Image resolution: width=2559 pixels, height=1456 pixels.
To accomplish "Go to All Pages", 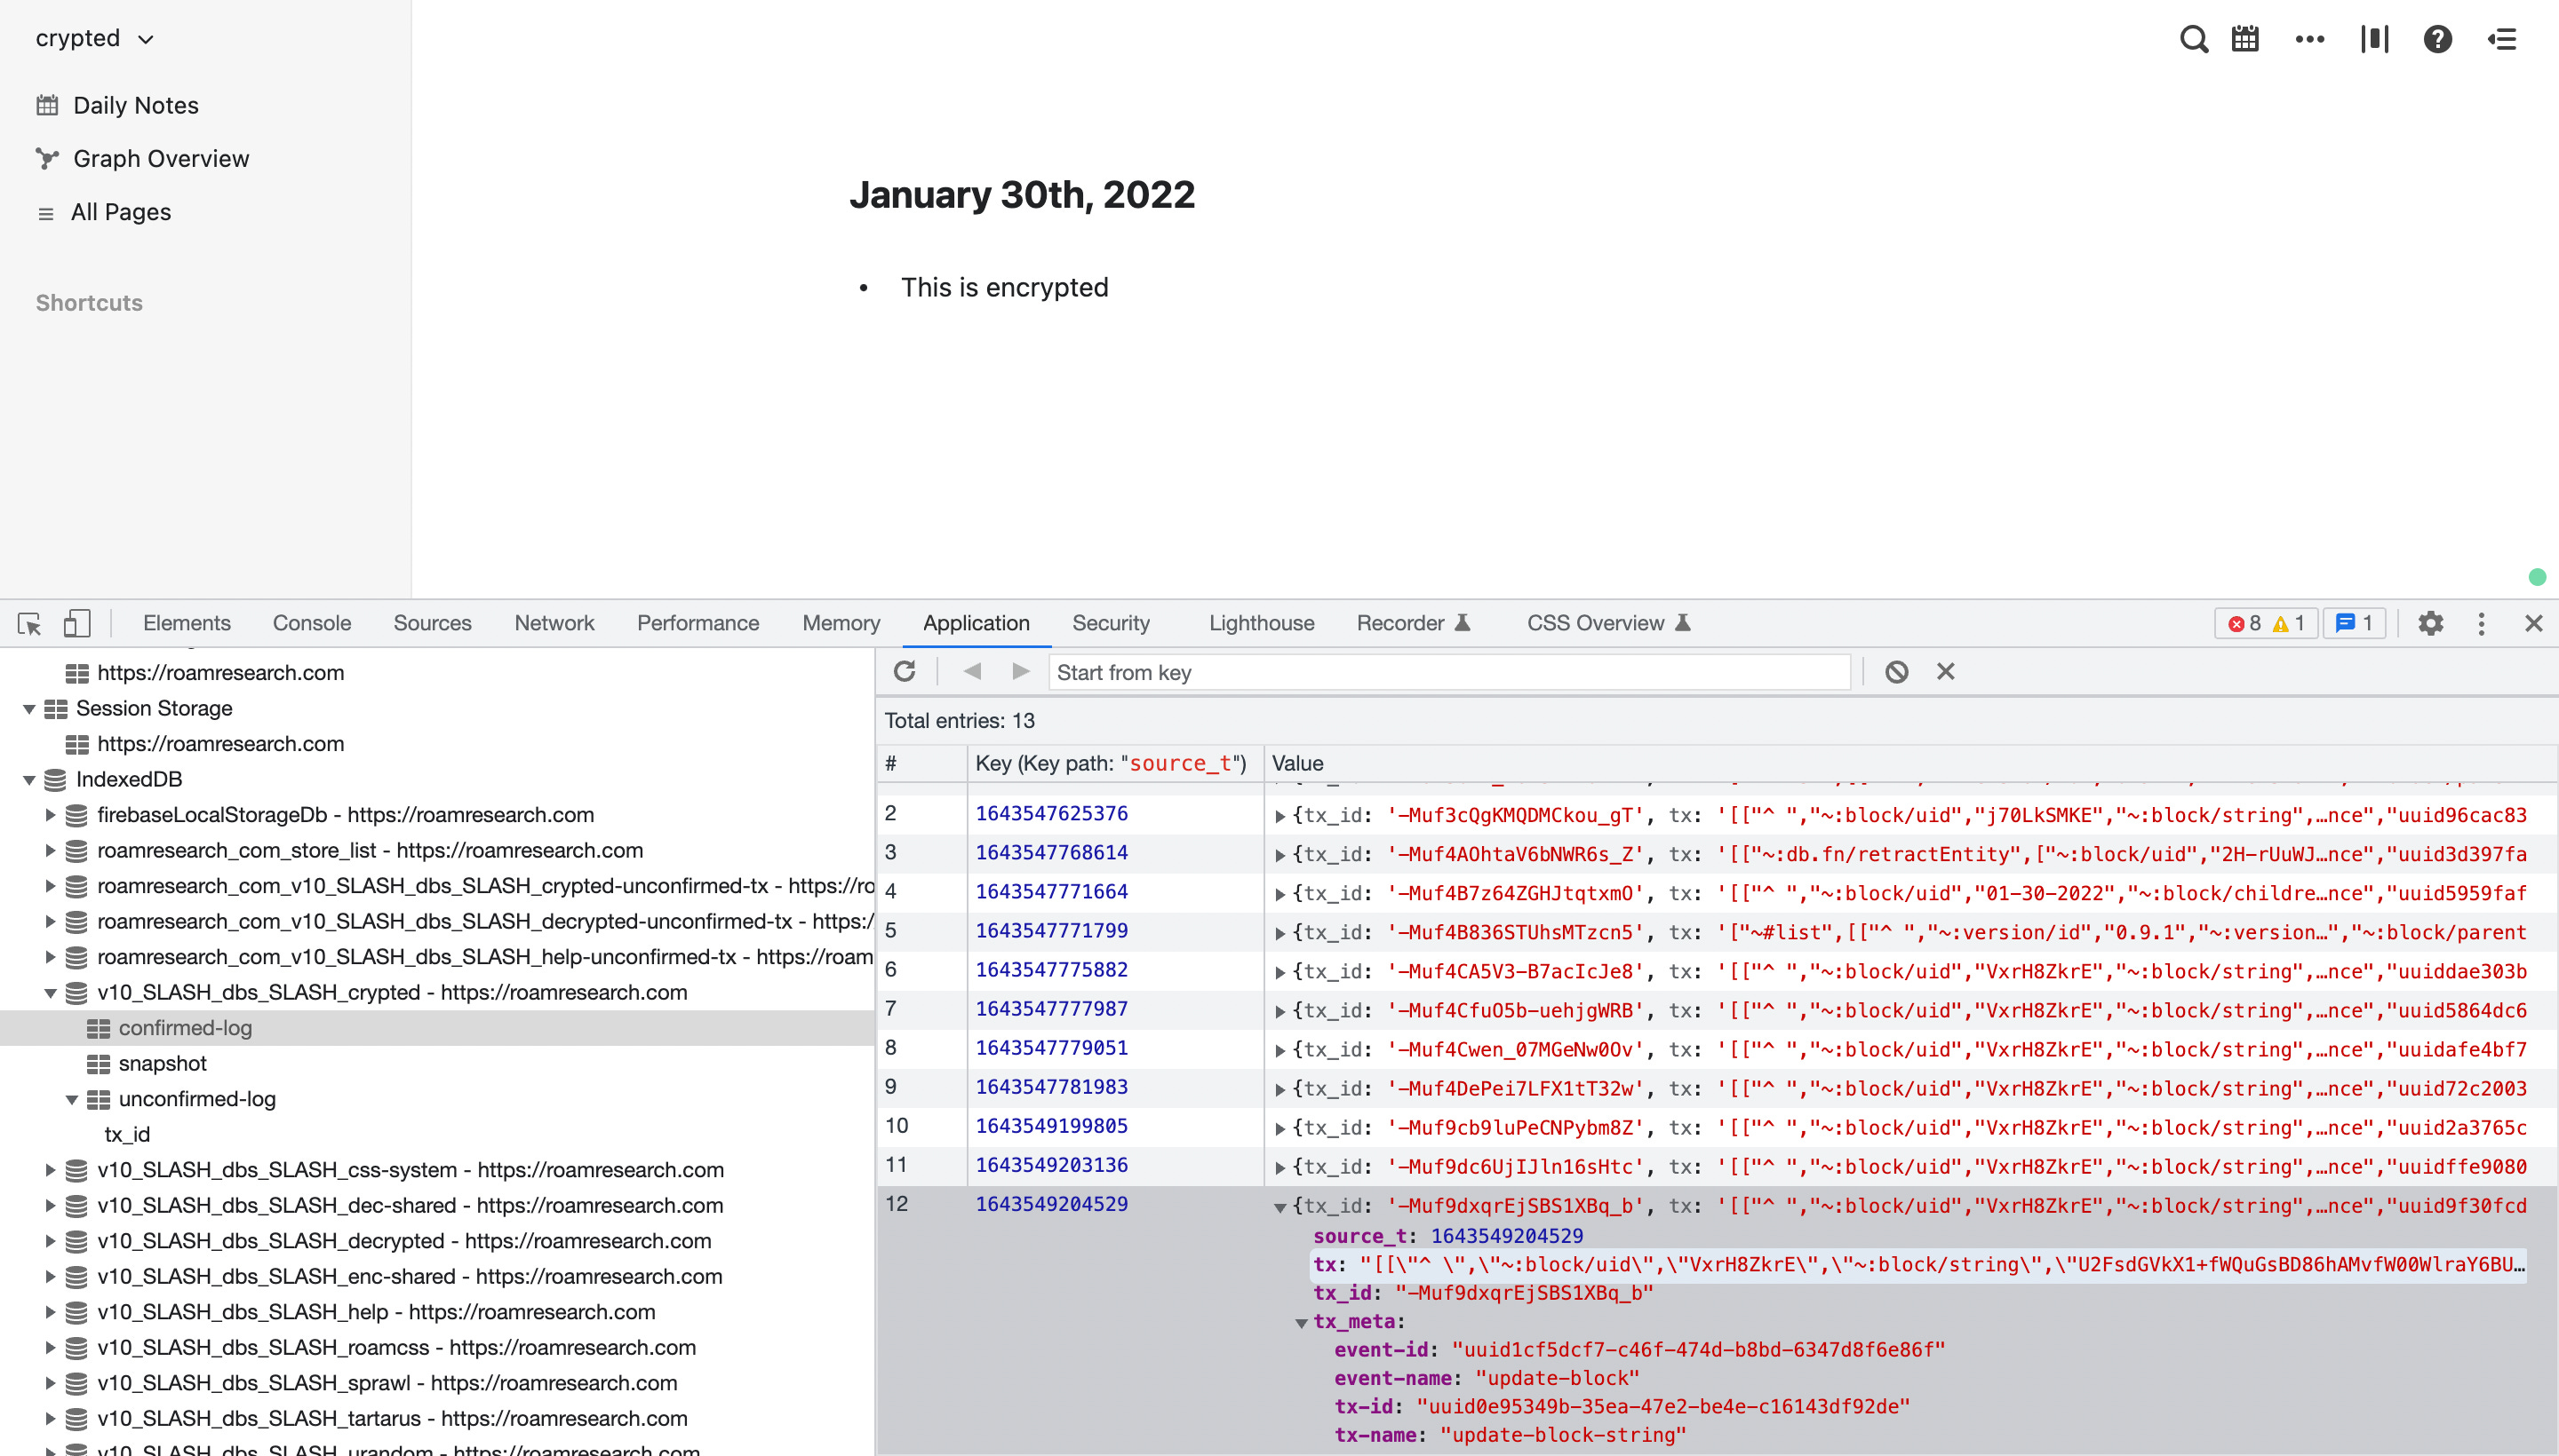I will [x=120, y=212].
